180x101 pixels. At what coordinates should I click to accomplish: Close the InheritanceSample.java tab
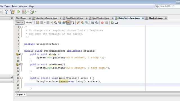click(60, 18)
